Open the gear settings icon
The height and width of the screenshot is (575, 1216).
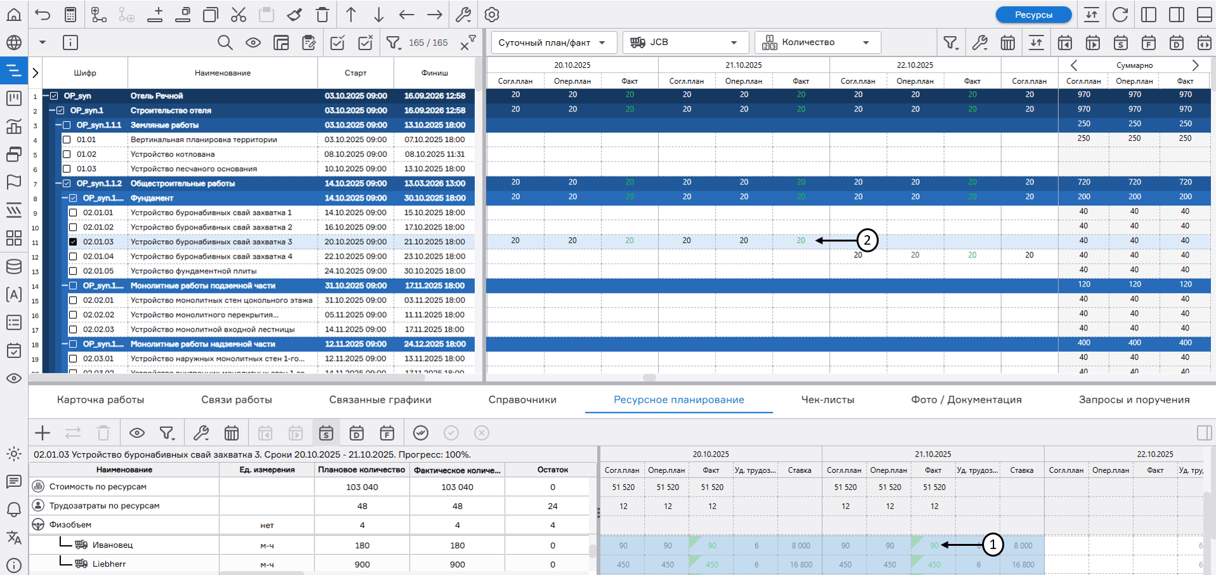(491, 15)
